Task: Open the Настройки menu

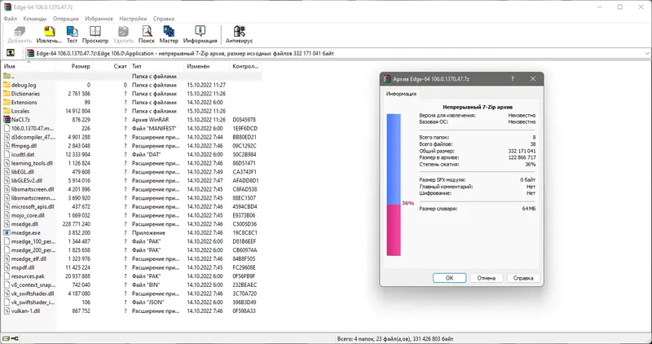Action: (133, 19)
